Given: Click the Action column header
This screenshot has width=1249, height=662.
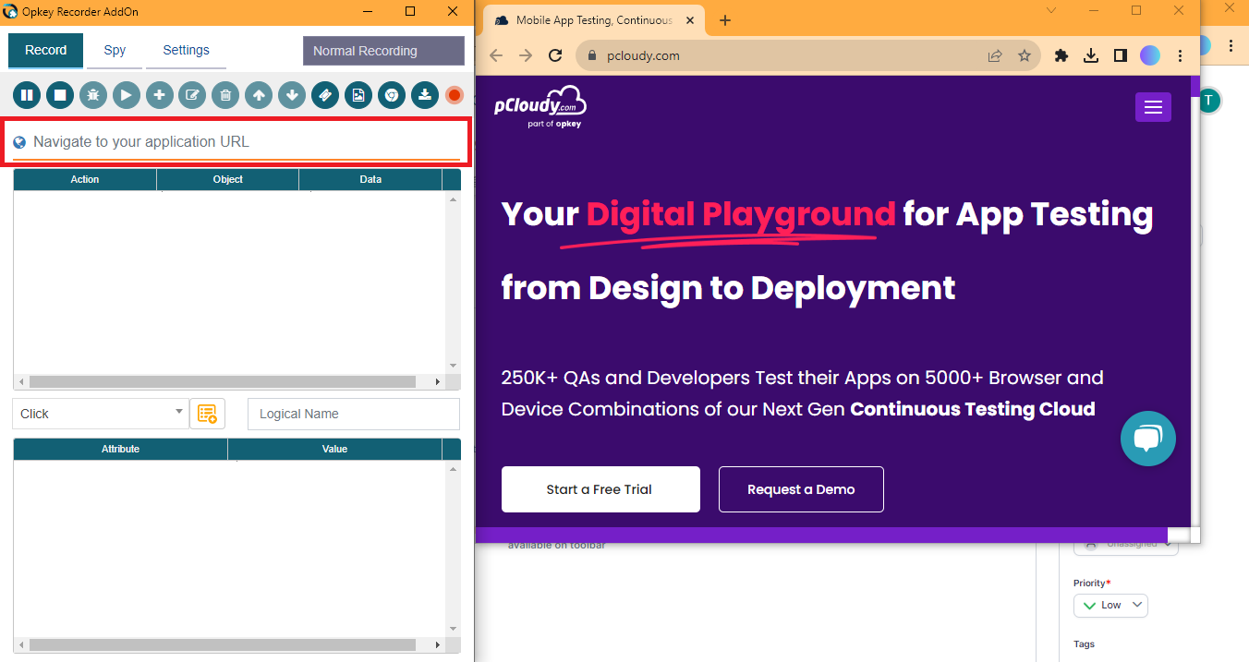Looking at the screenshot, I should pos(85,179).
